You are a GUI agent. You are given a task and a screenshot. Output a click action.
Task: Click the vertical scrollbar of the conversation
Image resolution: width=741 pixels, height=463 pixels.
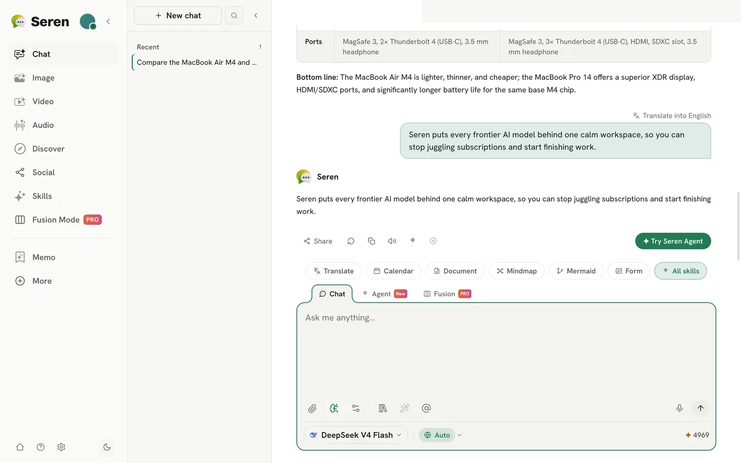pos(738,226)
